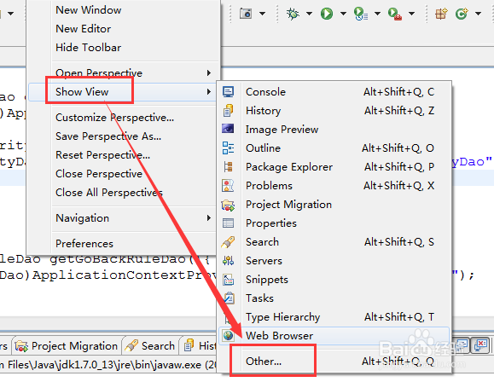
Task: Click the Outline view icon
Action: [228, 148]
